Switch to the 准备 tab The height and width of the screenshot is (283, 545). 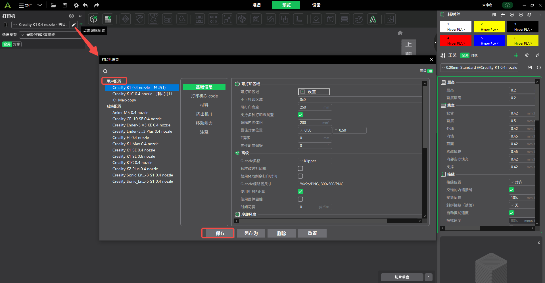(257, 5)
